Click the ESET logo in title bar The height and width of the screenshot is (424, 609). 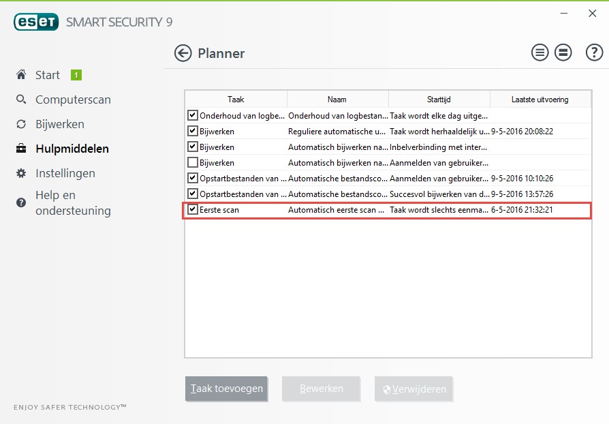point(37,22)
